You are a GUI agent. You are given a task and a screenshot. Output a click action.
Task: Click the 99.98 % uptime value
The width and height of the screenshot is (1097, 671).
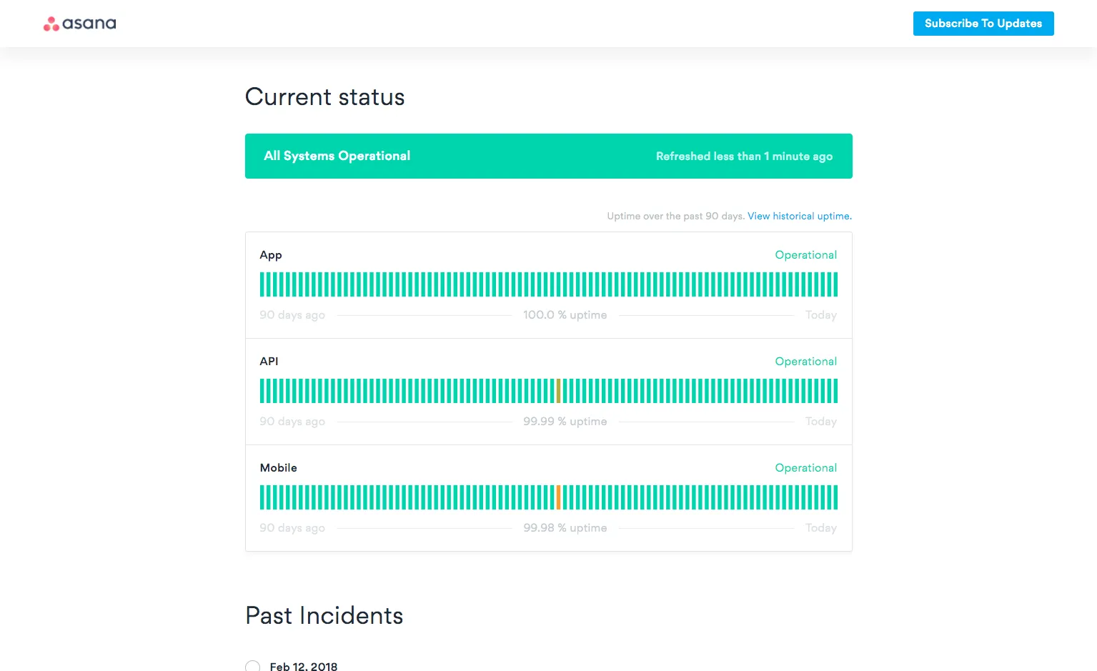coord(565,528)
